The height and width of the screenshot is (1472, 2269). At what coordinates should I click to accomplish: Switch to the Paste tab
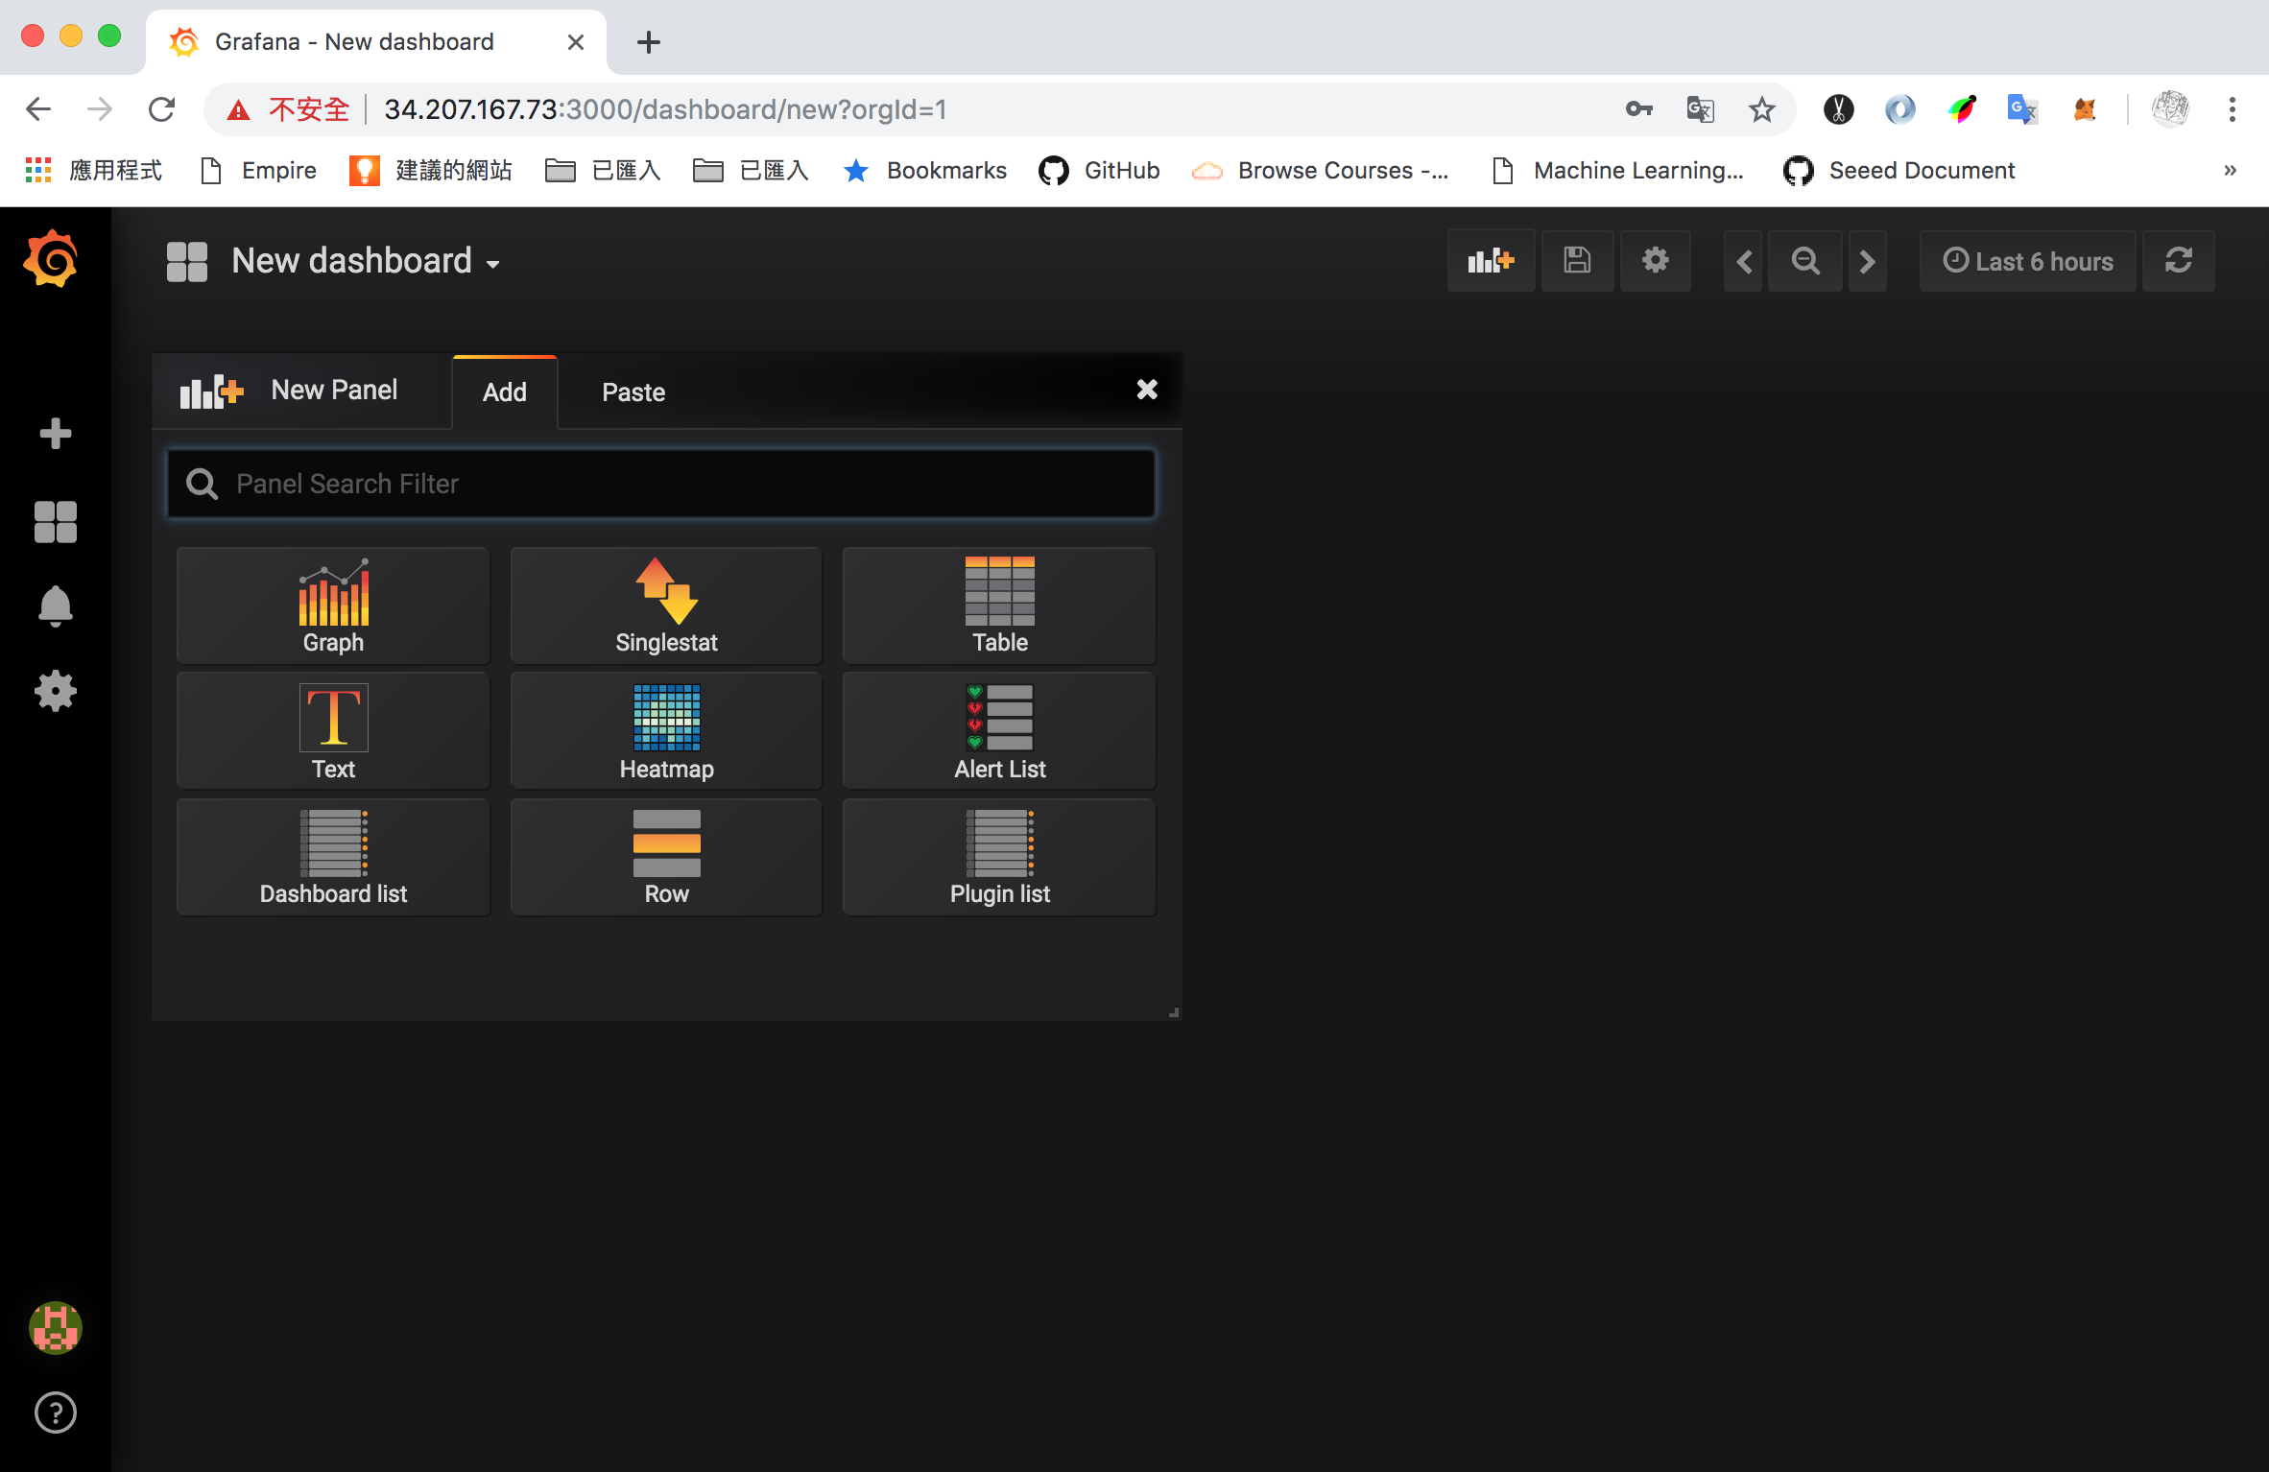tap(633, 392)
